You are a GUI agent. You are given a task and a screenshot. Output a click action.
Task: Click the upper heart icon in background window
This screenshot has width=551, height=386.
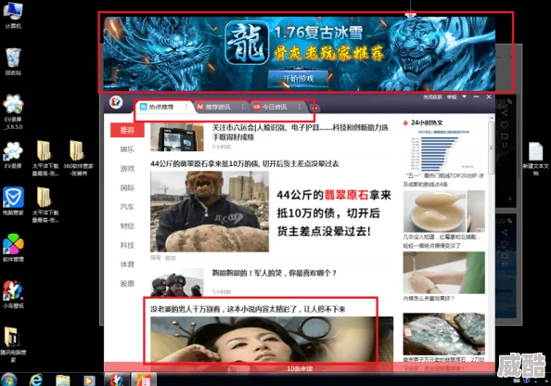click(x=505, y=124)
